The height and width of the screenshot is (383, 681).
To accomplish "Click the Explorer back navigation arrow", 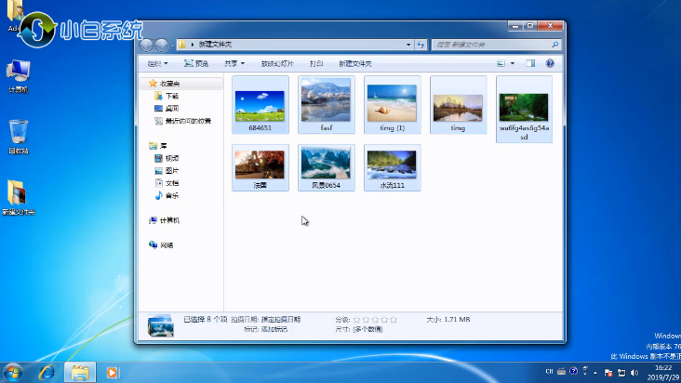I will click(146, 45).
